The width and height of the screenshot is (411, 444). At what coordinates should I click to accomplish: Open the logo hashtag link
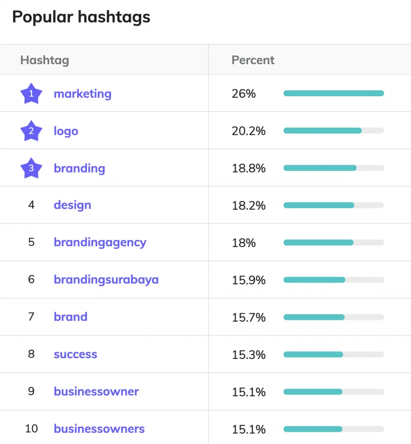point(66,131)
